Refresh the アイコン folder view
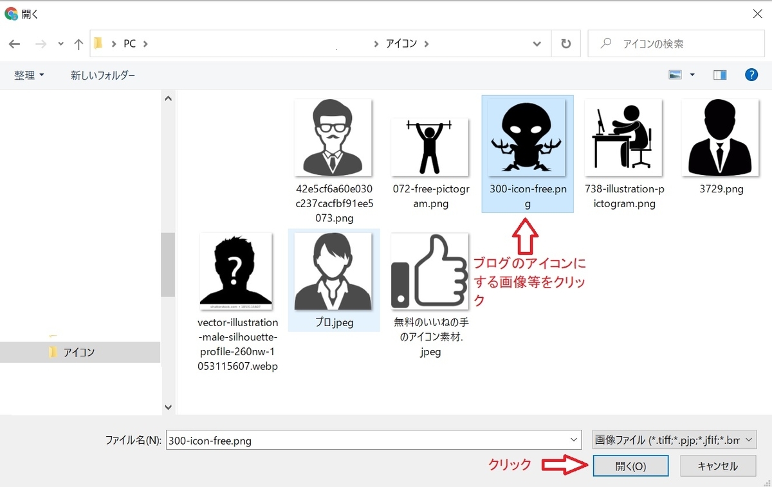The image size is (772, 487). [x=565, y=43]
